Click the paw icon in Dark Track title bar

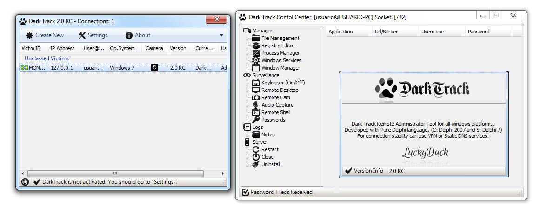coord(23,21)
